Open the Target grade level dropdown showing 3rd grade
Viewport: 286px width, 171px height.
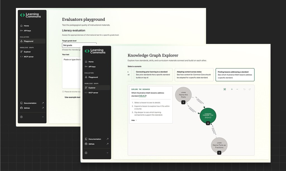79,45
